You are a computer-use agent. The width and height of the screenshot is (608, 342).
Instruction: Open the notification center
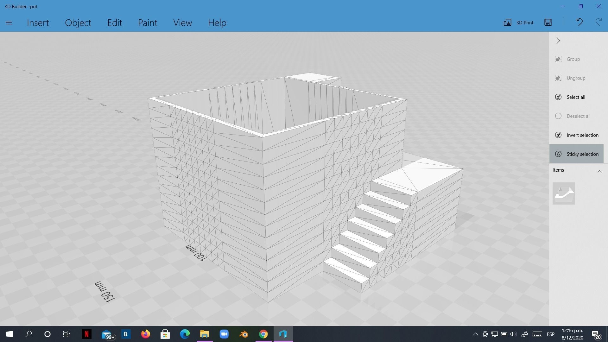tap(596, 334)
